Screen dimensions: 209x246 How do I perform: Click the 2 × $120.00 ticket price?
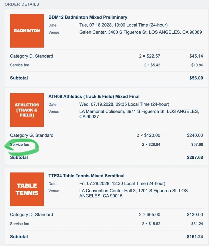(x=148, y=135)
